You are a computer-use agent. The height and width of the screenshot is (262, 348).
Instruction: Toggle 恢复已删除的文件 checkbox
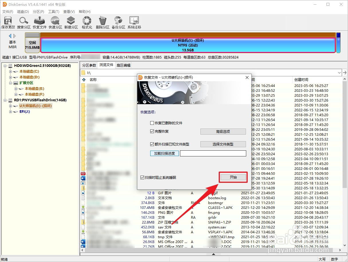152,123
